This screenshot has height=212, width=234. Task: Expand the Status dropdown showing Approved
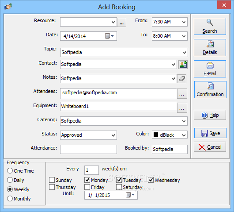[x=113, y=135]
